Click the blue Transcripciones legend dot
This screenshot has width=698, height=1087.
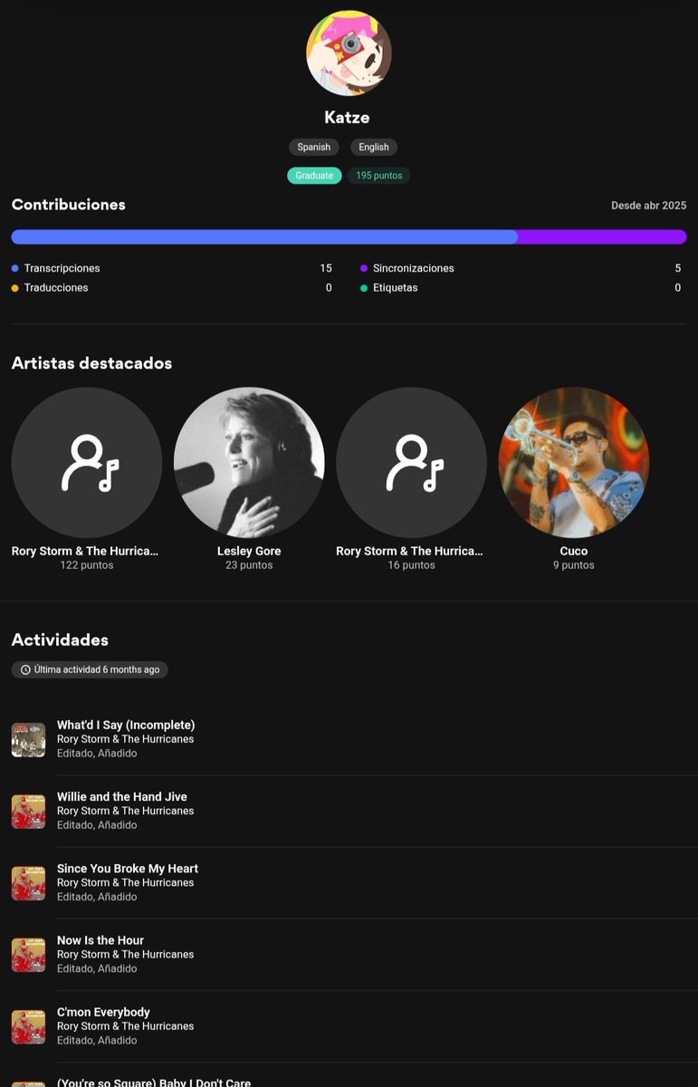pos(15,268)
